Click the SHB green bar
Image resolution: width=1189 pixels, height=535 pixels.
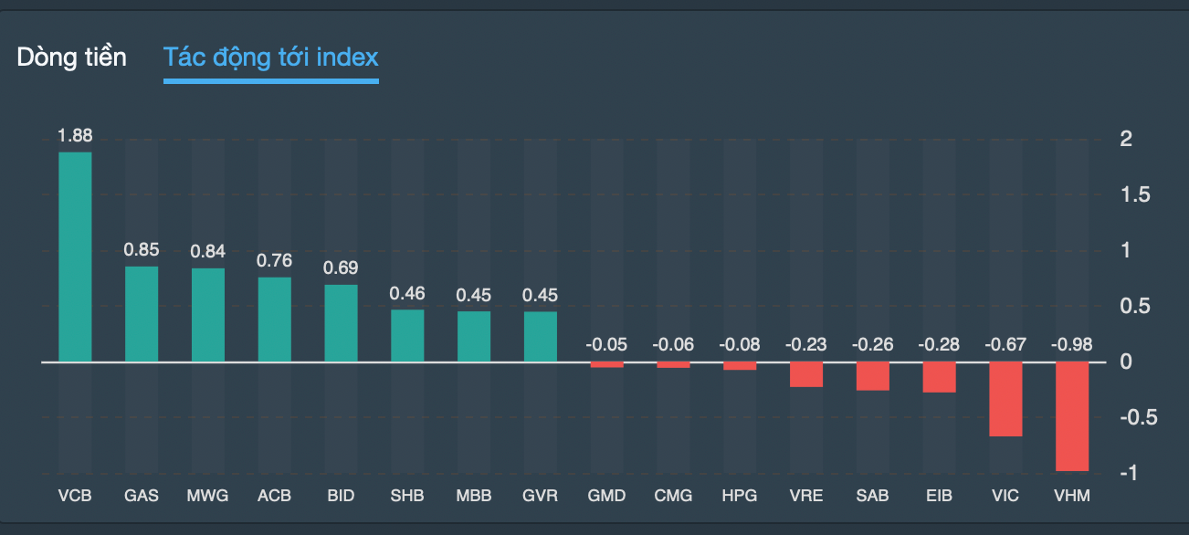(407, 336)
